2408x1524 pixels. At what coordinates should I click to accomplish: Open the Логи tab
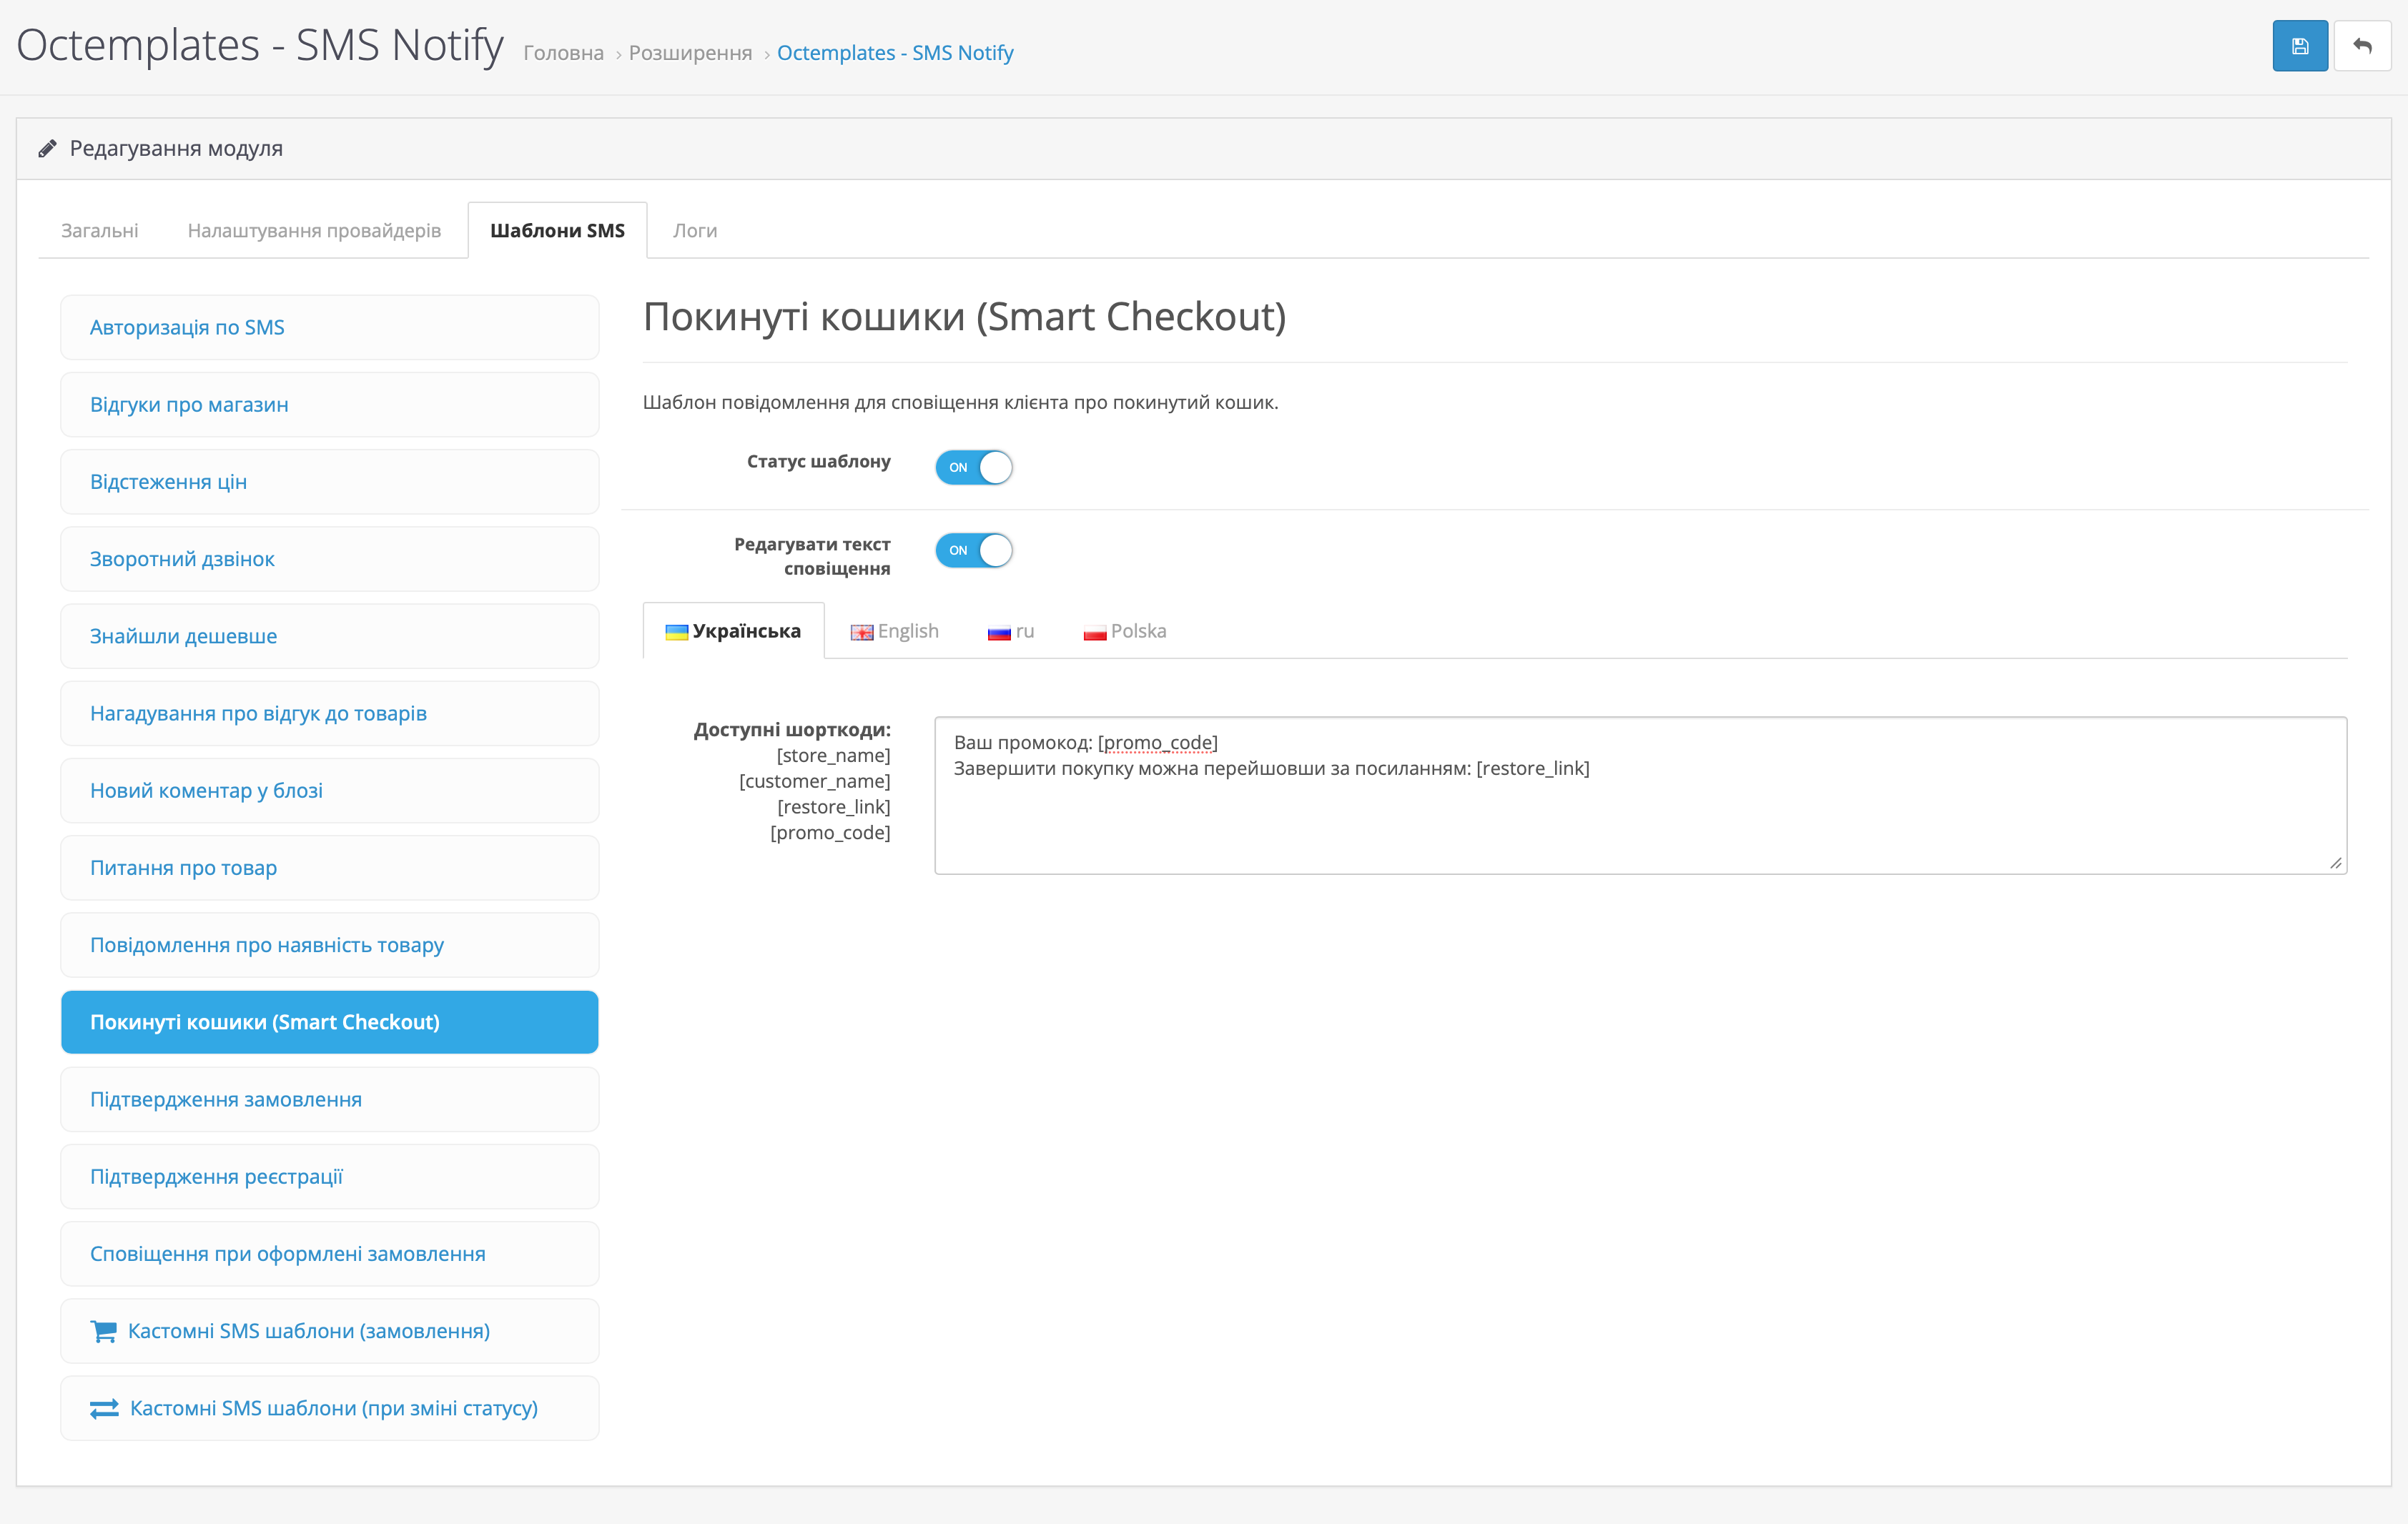tap(694, 230)
